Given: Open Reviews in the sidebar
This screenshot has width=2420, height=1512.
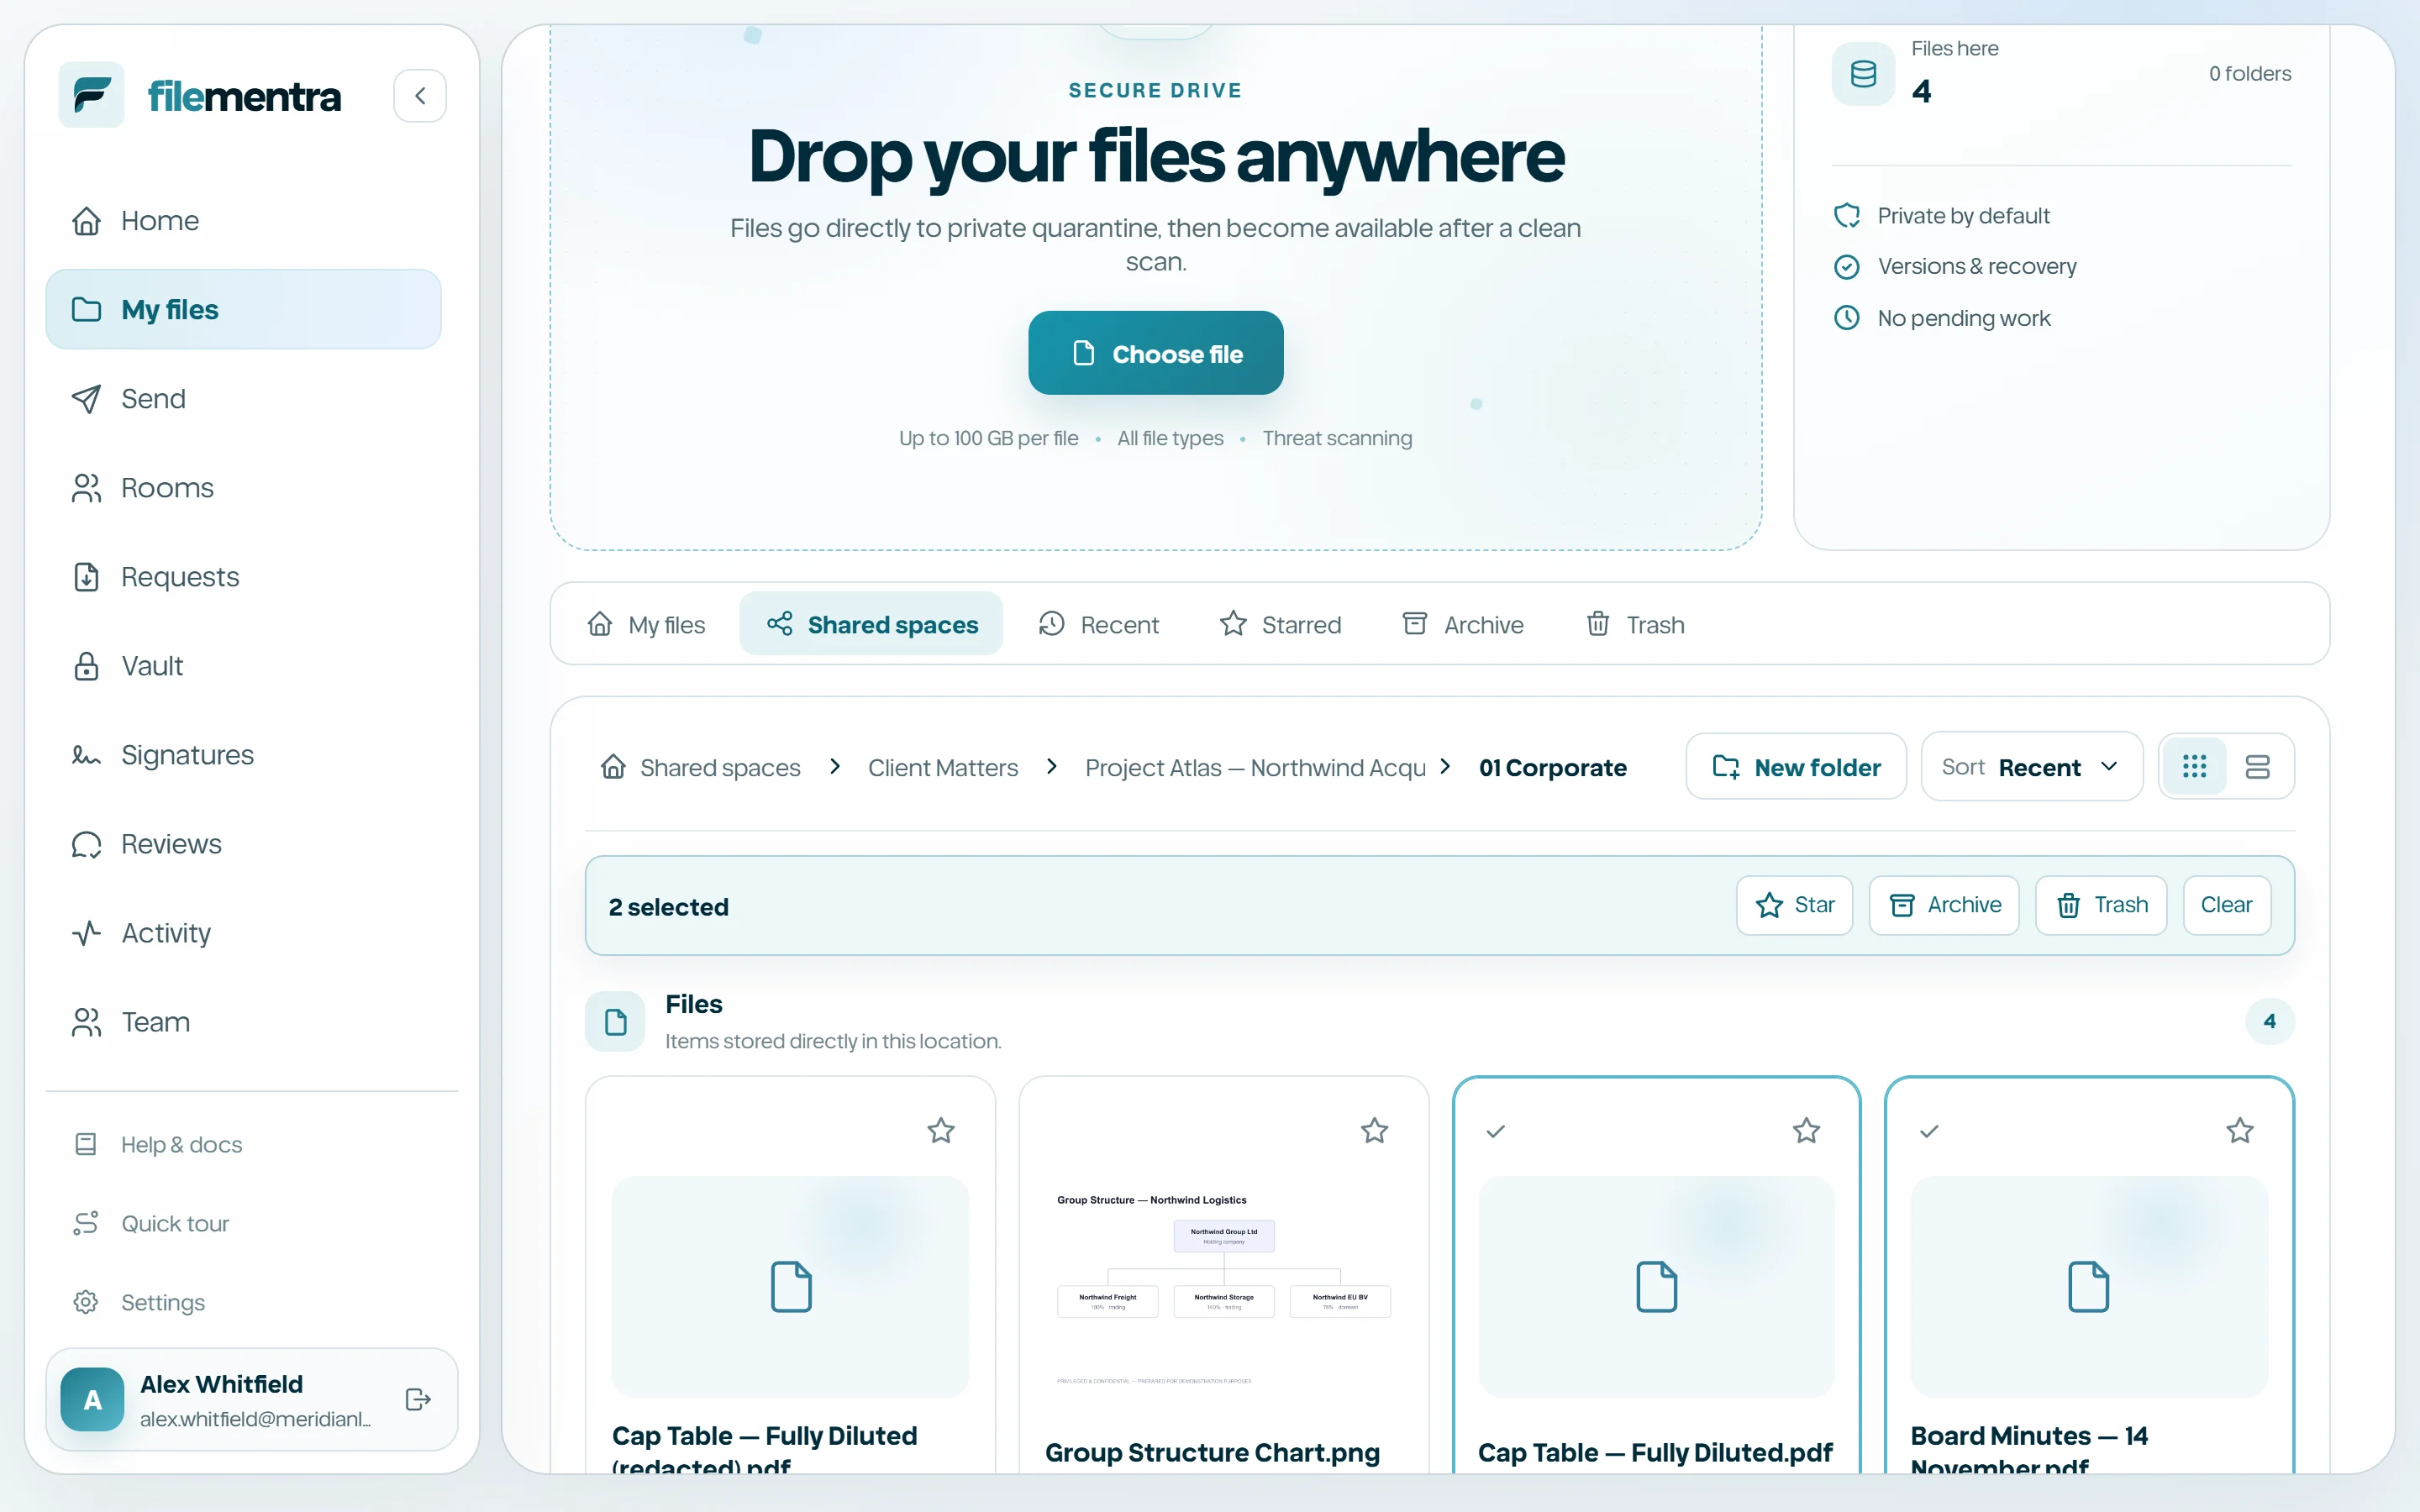Looking at the screenshot, I should coord(243,844).
